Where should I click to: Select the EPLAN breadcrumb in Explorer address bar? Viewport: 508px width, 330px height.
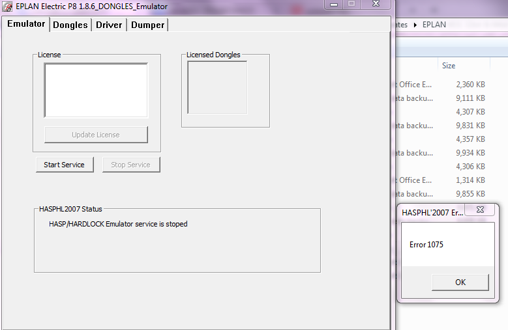(434, 25)
